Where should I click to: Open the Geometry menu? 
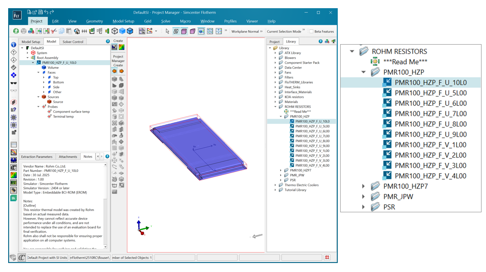click(x=95, y=21)
